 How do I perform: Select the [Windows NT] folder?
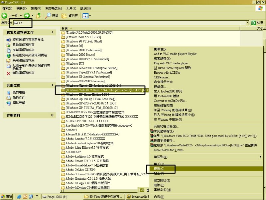pos(72,64)
